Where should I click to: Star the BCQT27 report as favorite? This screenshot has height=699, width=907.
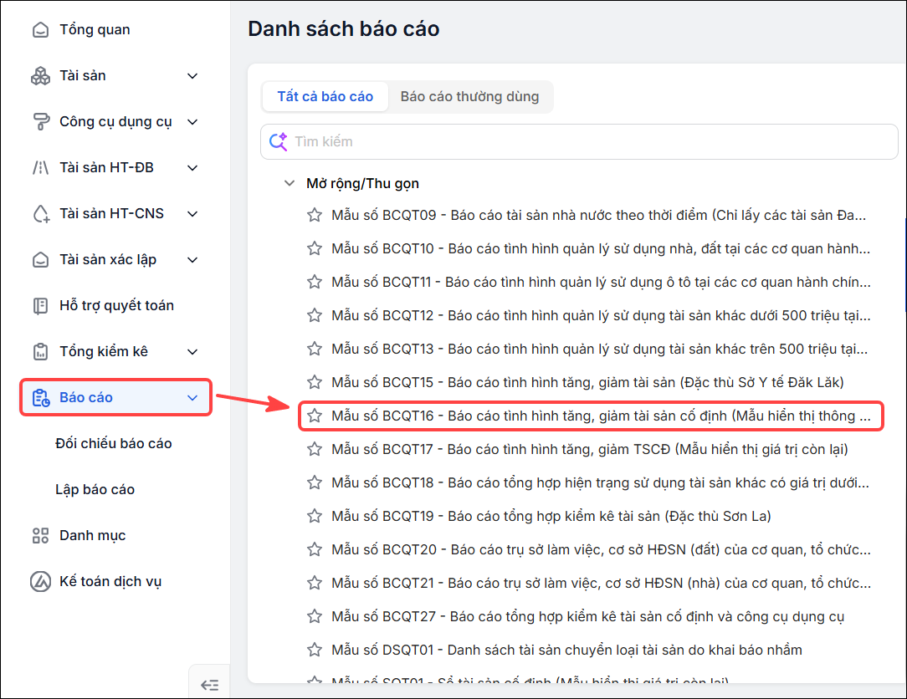coord(315,616)
